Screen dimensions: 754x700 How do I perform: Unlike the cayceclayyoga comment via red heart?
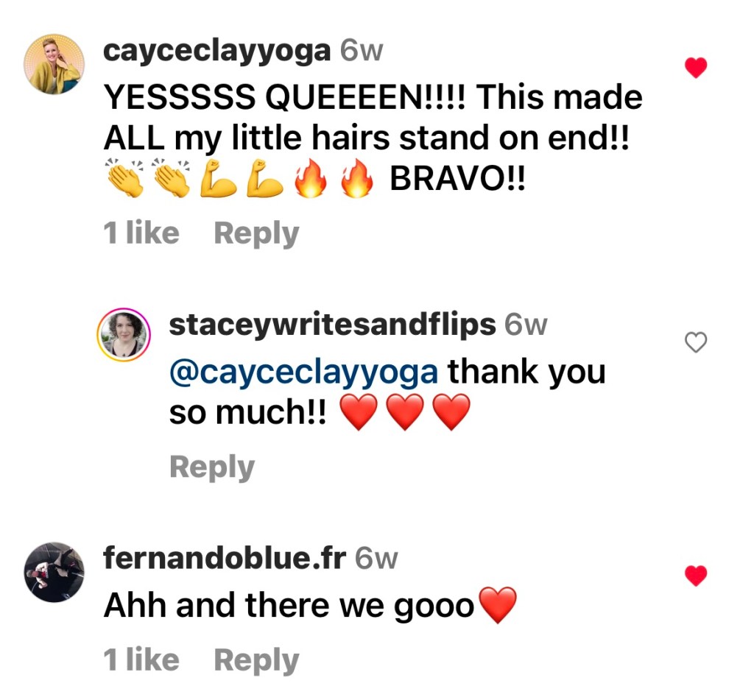pyautogui.click(x=695, y=67)
